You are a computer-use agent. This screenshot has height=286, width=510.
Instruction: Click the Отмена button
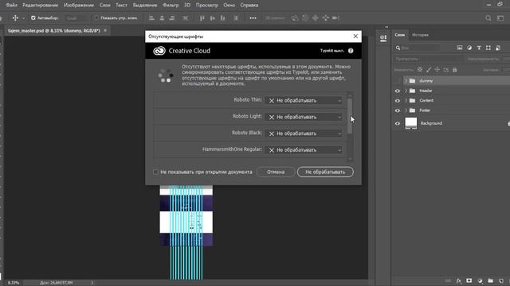276,172
